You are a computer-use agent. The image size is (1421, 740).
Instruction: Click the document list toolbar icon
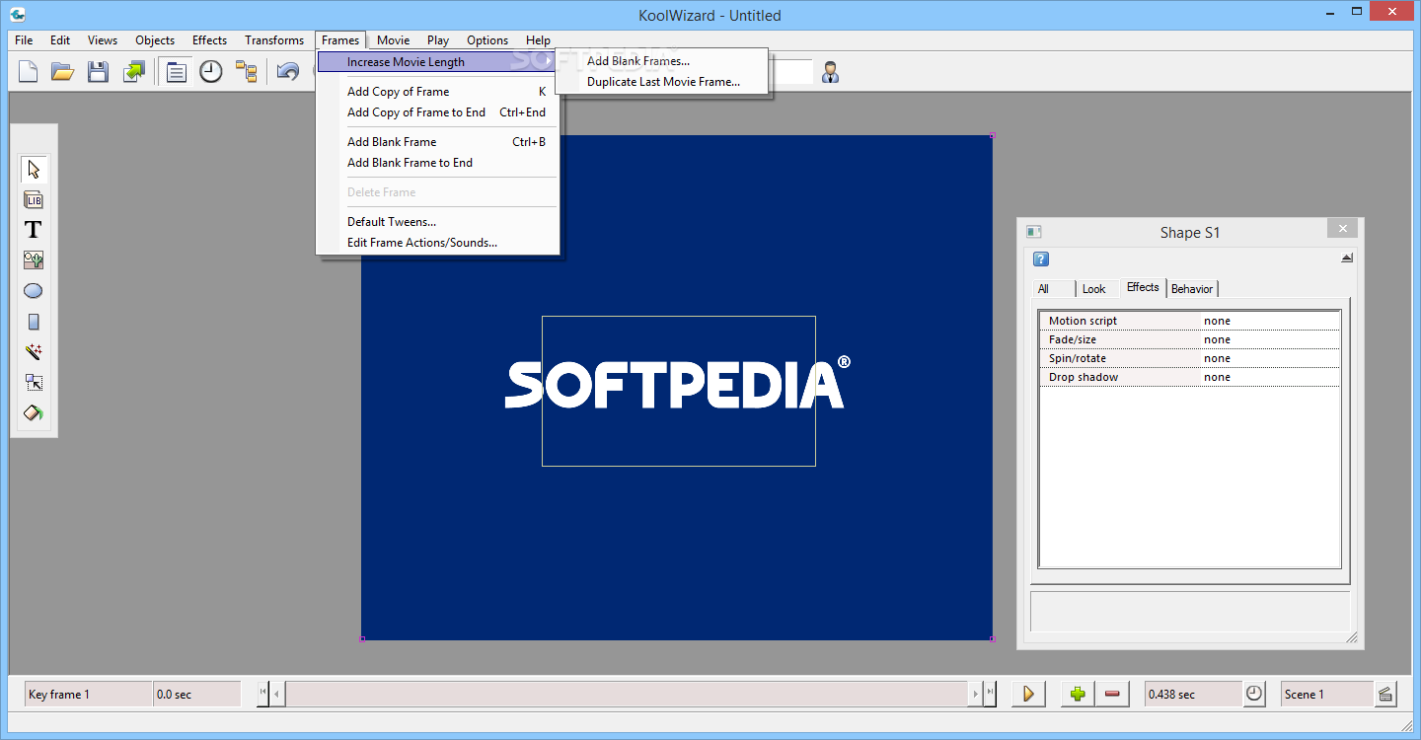tap(176, 71)
